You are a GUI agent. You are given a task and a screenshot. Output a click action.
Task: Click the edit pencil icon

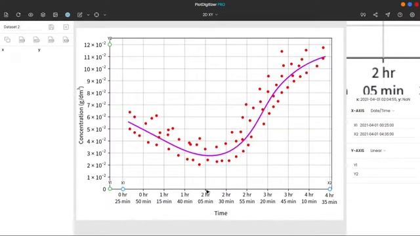pyautogui.click(x=80, y=14)
